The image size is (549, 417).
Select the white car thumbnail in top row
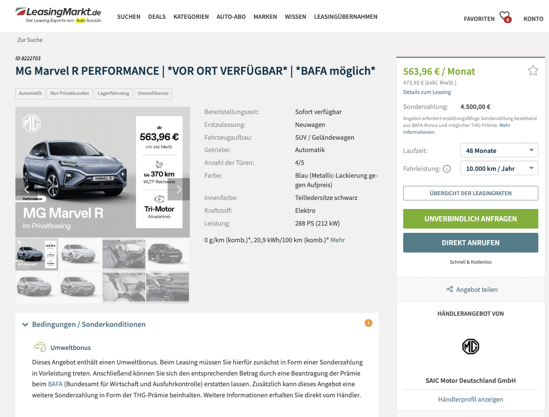(80, 254)
